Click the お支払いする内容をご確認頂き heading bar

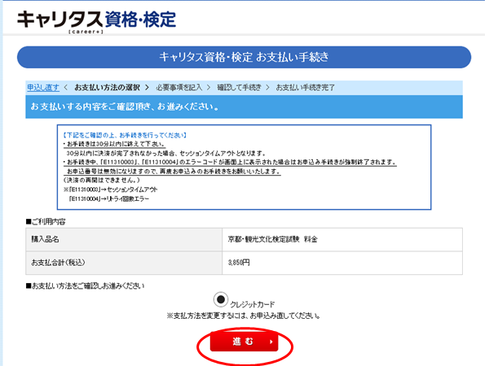coord(244,107)
